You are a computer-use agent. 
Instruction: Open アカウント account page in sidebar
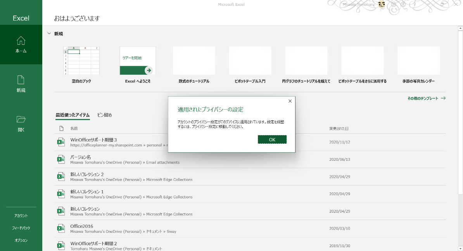[21, 216]
